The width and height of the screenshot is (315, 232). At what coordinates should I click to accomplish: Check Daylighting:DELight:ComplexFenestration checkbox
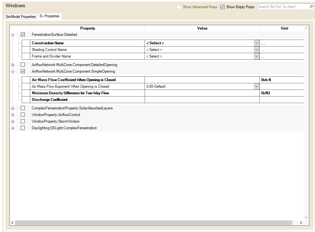(x=23, y=128)
